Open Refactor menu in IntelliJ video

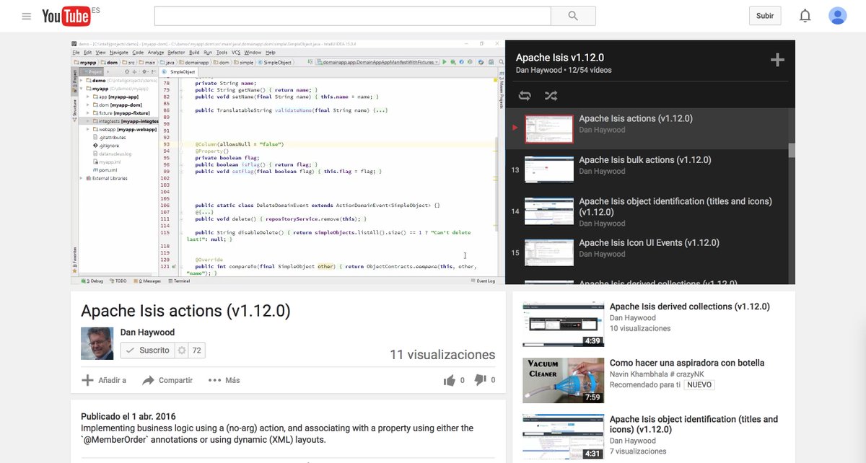point(176,53)
